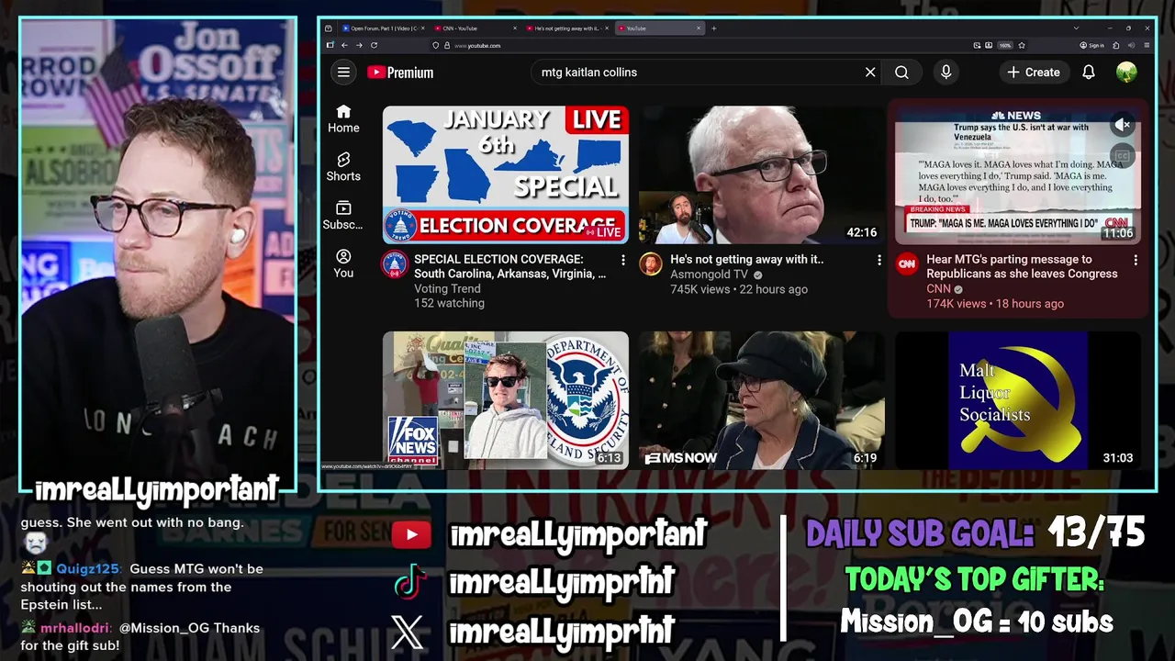Click the YouTube Premium logo
Image resolution: width=1175 pixels, height=661 pixels.
(x=400, y=73)
